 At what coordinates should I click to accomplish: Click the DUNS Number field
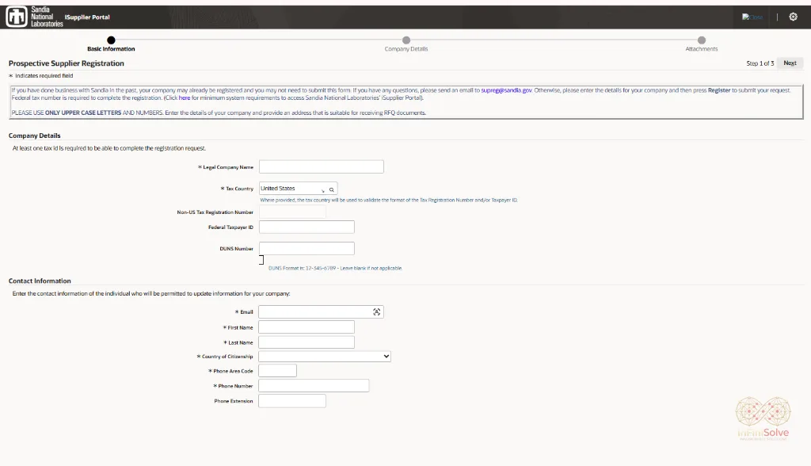point(307,249)
